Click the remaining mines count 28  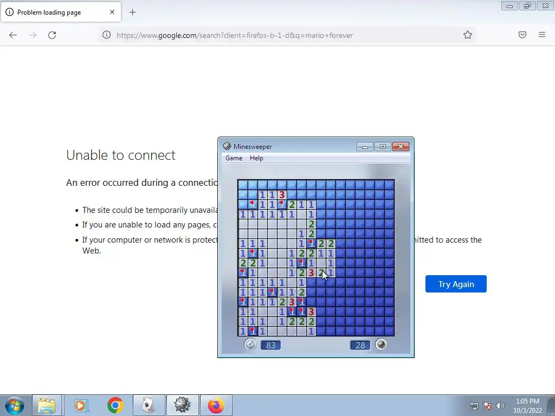click(360, 345)
